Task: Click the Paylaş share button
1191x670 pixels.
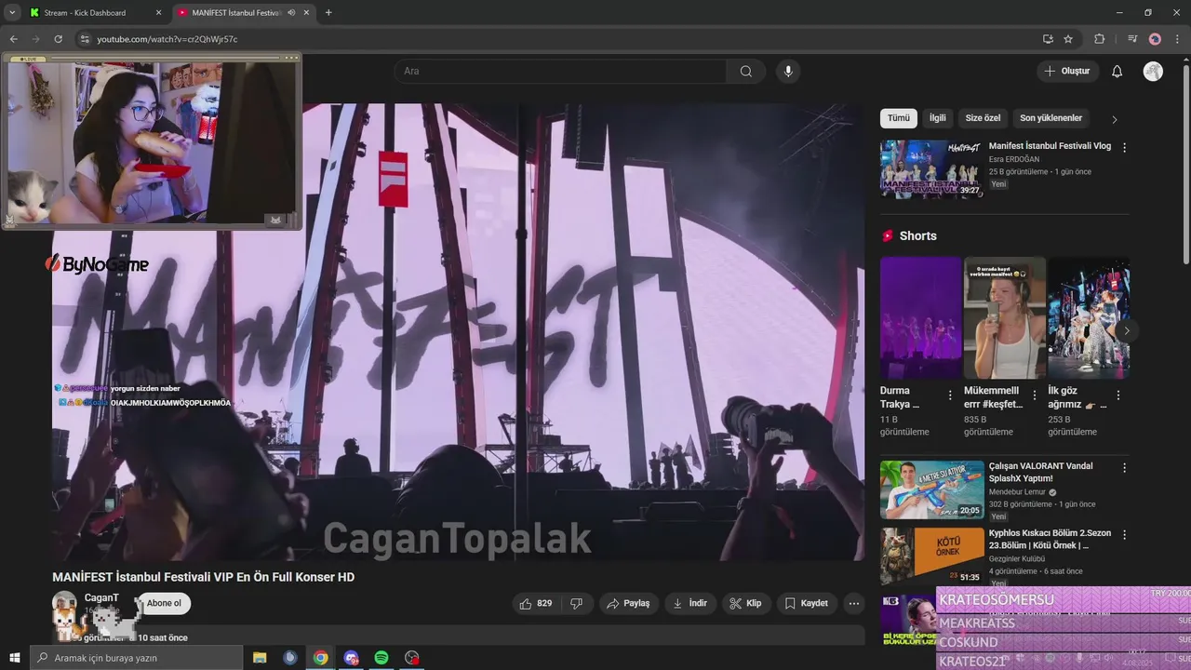Action: point(628,603)
